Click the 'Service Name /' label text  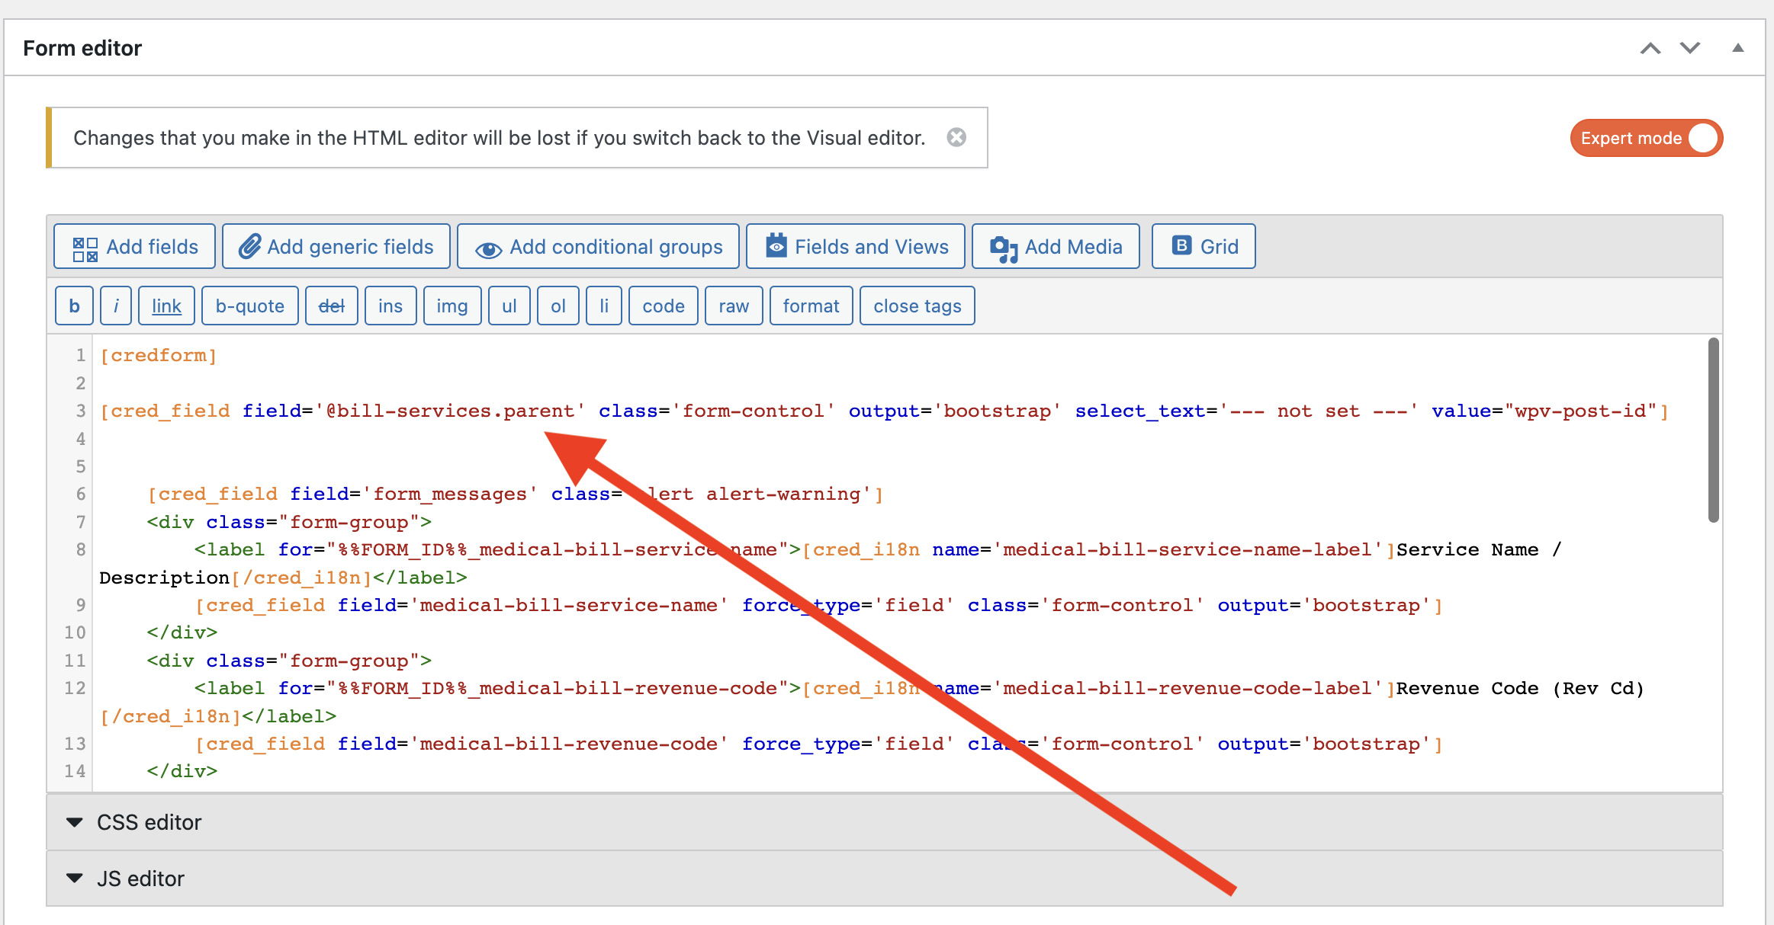point(1480,549)
